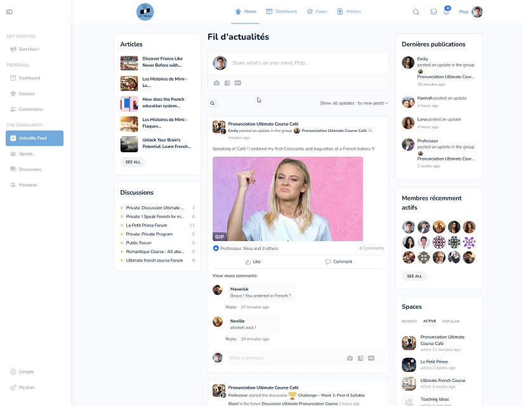Reply to Neville's comment

231,339
